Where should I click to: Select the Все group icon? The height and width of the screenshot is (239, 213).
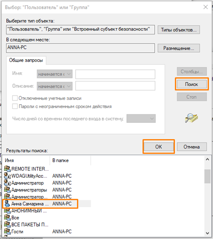pyautogui.click(x=7, y=217)
